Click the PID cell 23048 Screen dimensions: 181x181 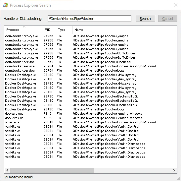[48, 122]
